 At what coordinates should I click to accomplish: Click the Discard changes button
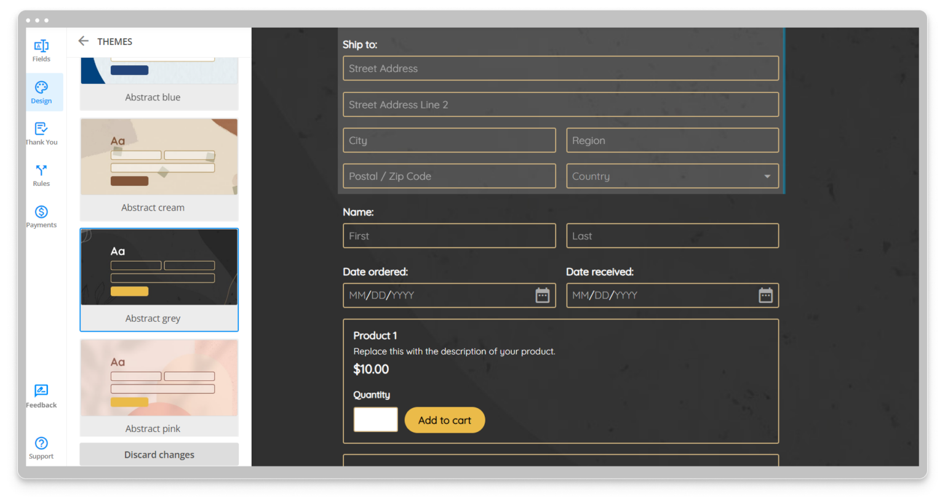[x=159, y=454]
